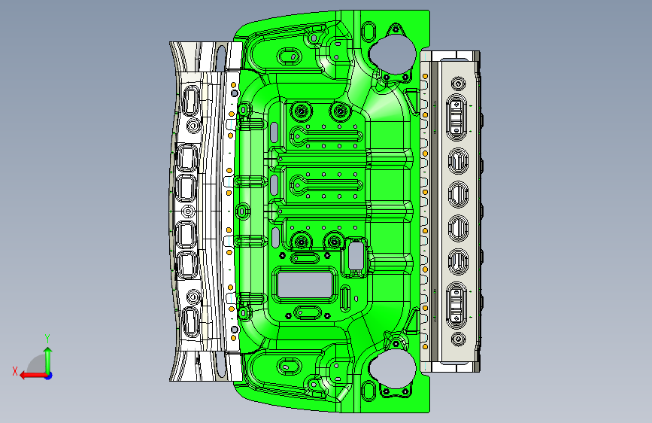Click the blue Z axis dot of triad

tap(49, 376)
